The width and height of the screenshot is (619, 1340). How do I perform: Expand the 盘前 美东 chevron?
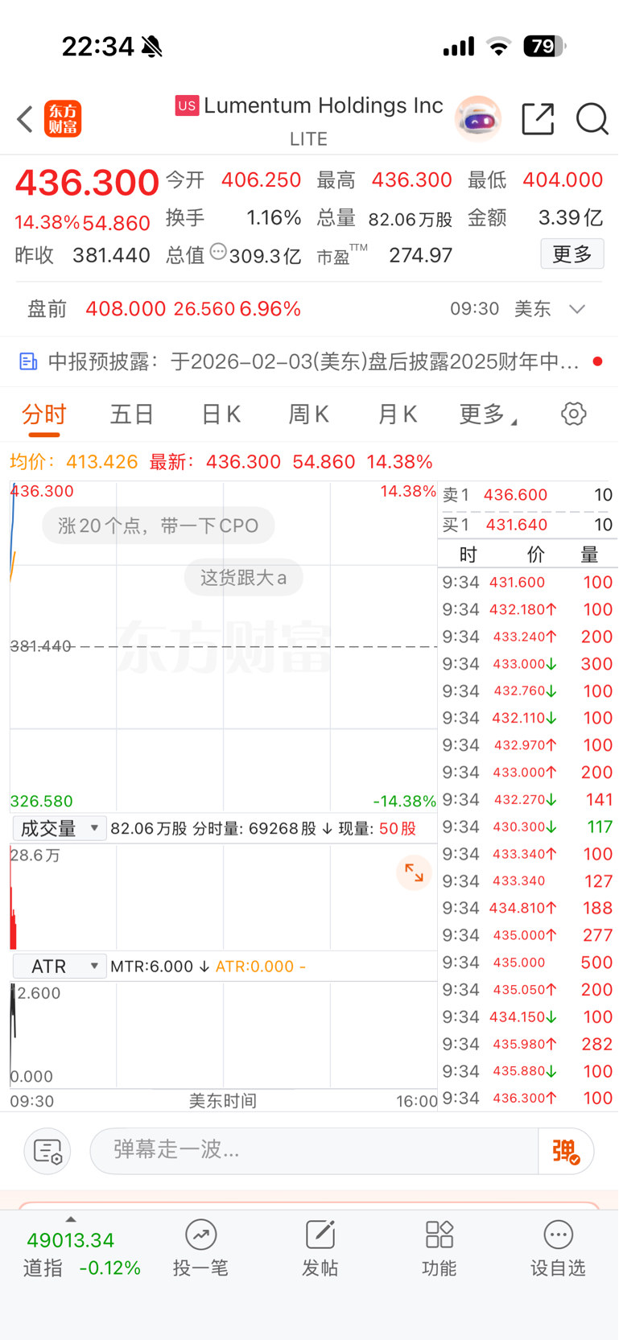click(x=576, y=309)
